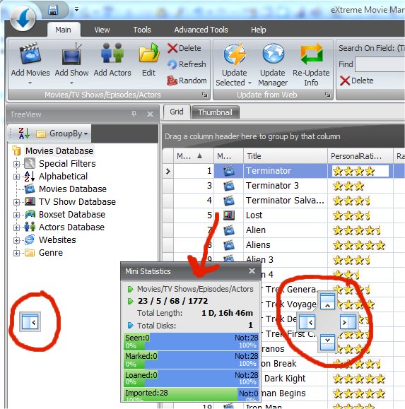This screenshot has height=409, width=405.
Task: Launch the Update Manager globe icon
Action: click(273, 54)
